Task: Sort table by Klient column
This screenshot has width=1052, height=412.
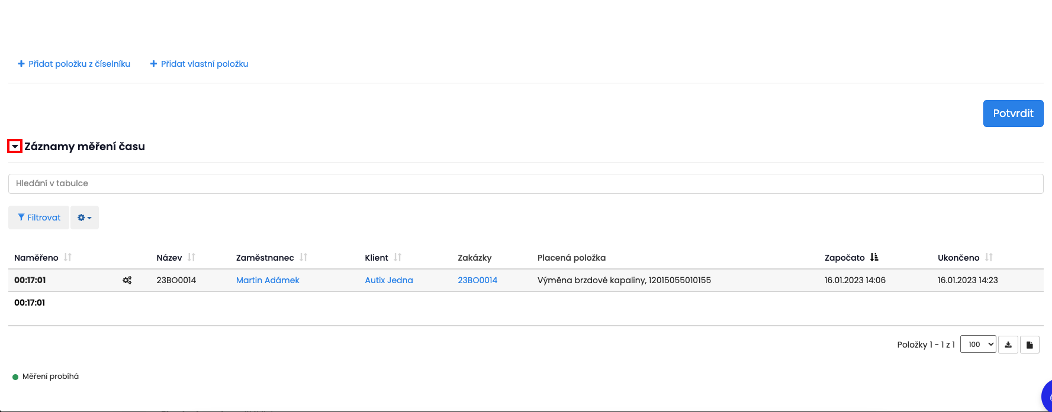Action: 398,258
